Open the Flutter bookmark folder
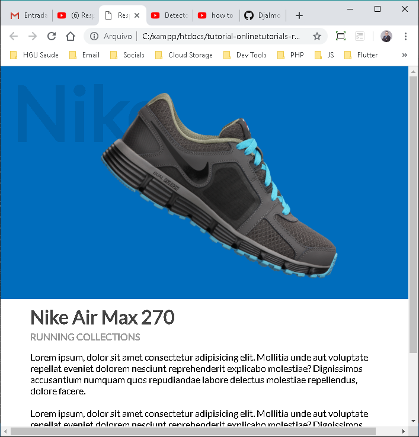Screen dimensions: 419x437 [x=362, y=55]
